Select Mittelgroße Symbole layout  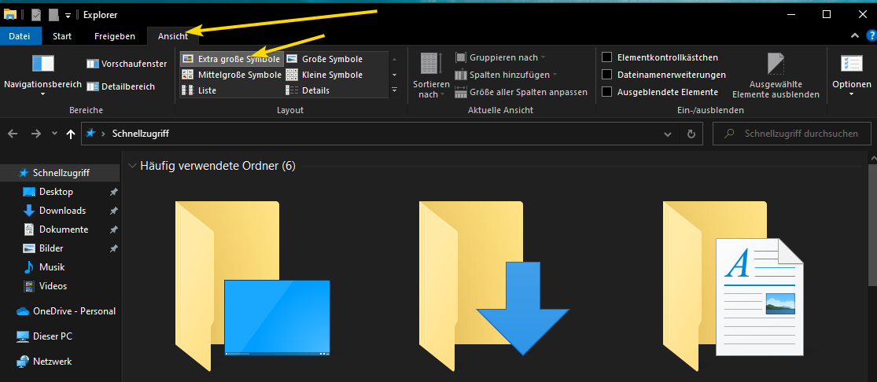click(231, 75)
